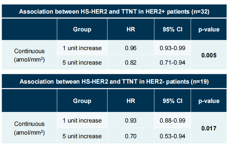Click the 95% CI header in HER2- table
230x147 pixels.
point(172,101)
